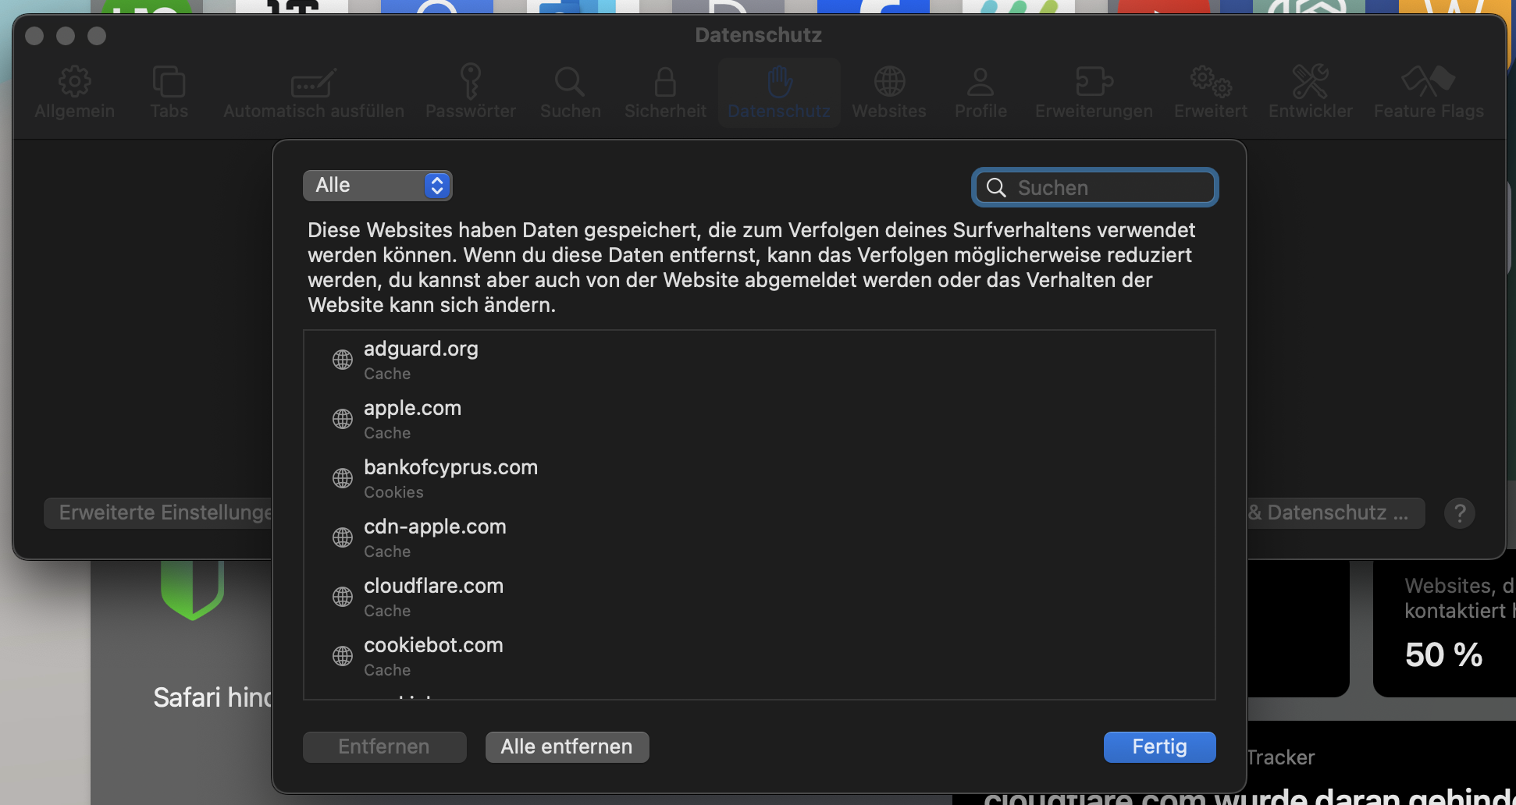Select the Tabs settings icon
Viewport: 1516px width, 805px height.
169,91
